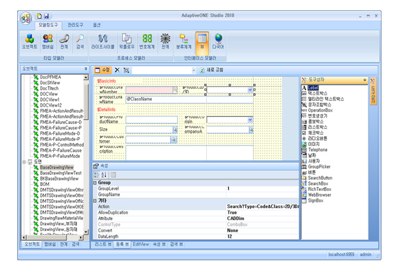Screen dimensions: 401x270
Task: Click the 관계 web icon in process modeler
Action: pyautogui.click(x=165, y=41)
